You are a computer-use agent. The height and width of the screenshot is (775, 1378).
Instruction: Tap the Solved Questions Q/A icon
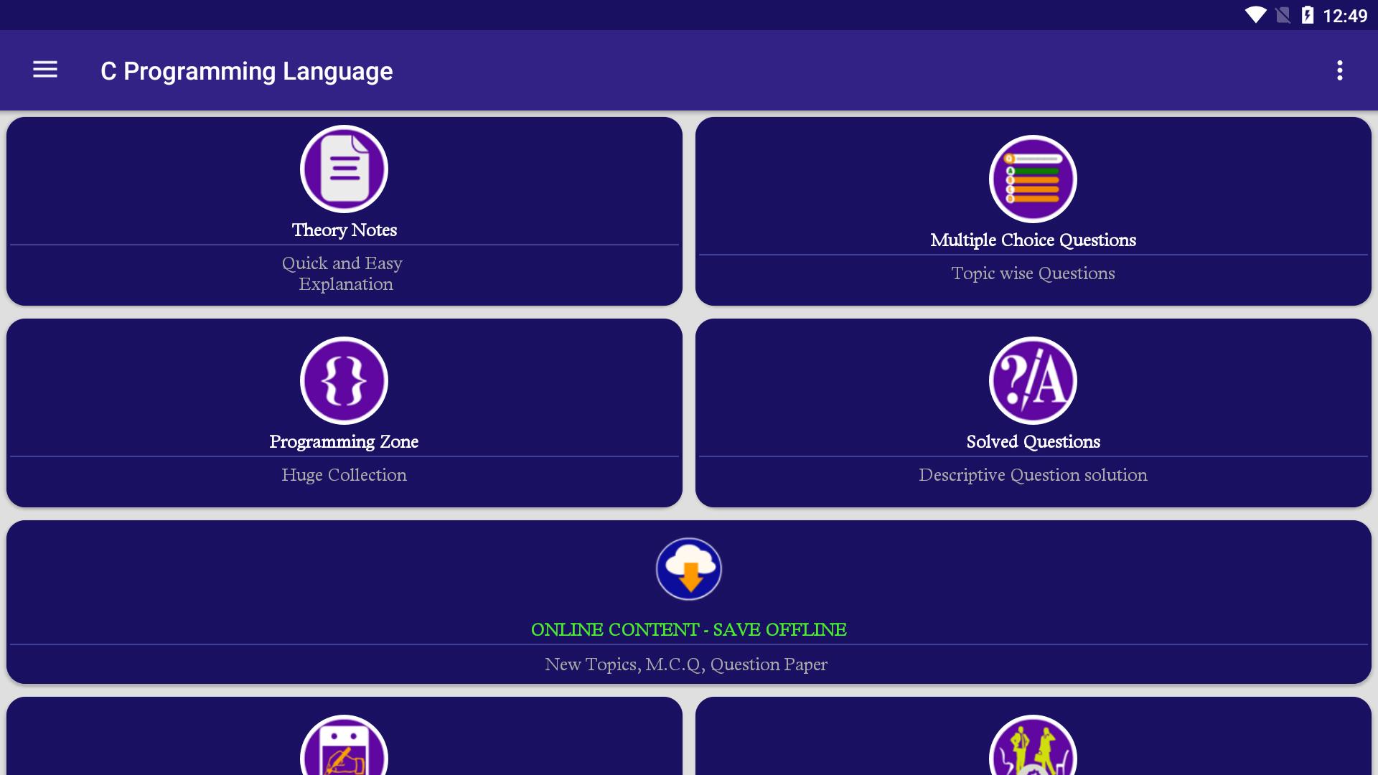coord(1033,381)
